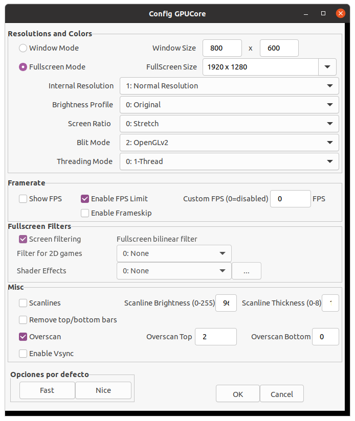Click the "Fullscreen bilinear filter" label
355x421 pixels.
tap(157, 239)
